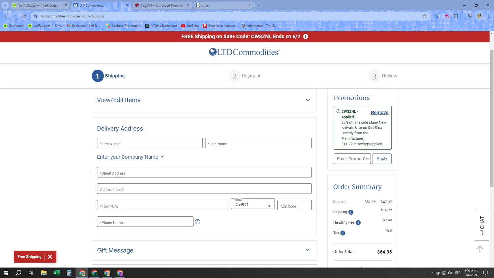This screenshot has height=278, width=494.
Task: Click the ESP language indicator
Action: click(458, 273)
